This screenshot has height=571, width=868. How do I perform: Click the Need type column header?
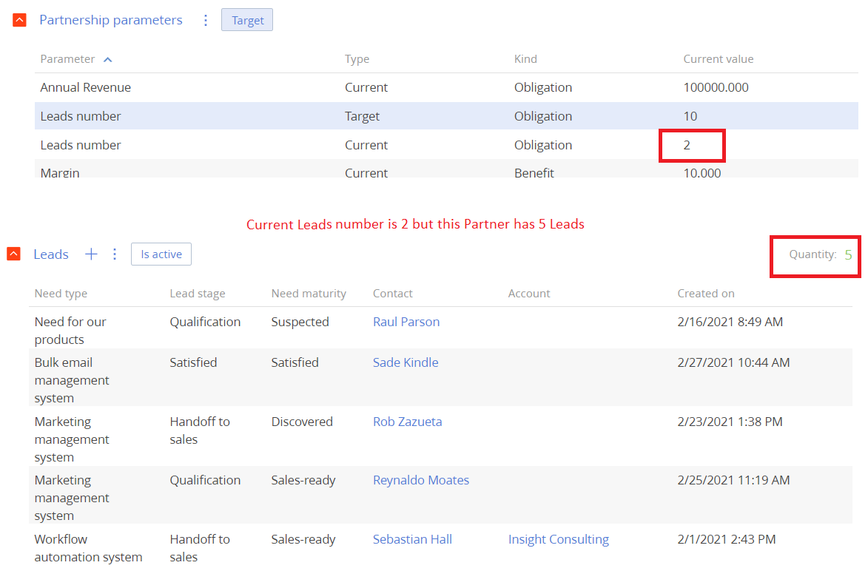[61, 294]
